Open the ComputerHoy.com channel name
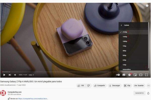Screen dimensions: 151x100 (15, 92)
